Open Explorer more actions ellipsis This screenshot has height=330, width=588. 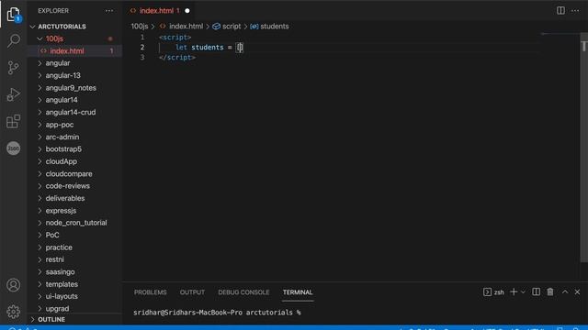(109, 11)
